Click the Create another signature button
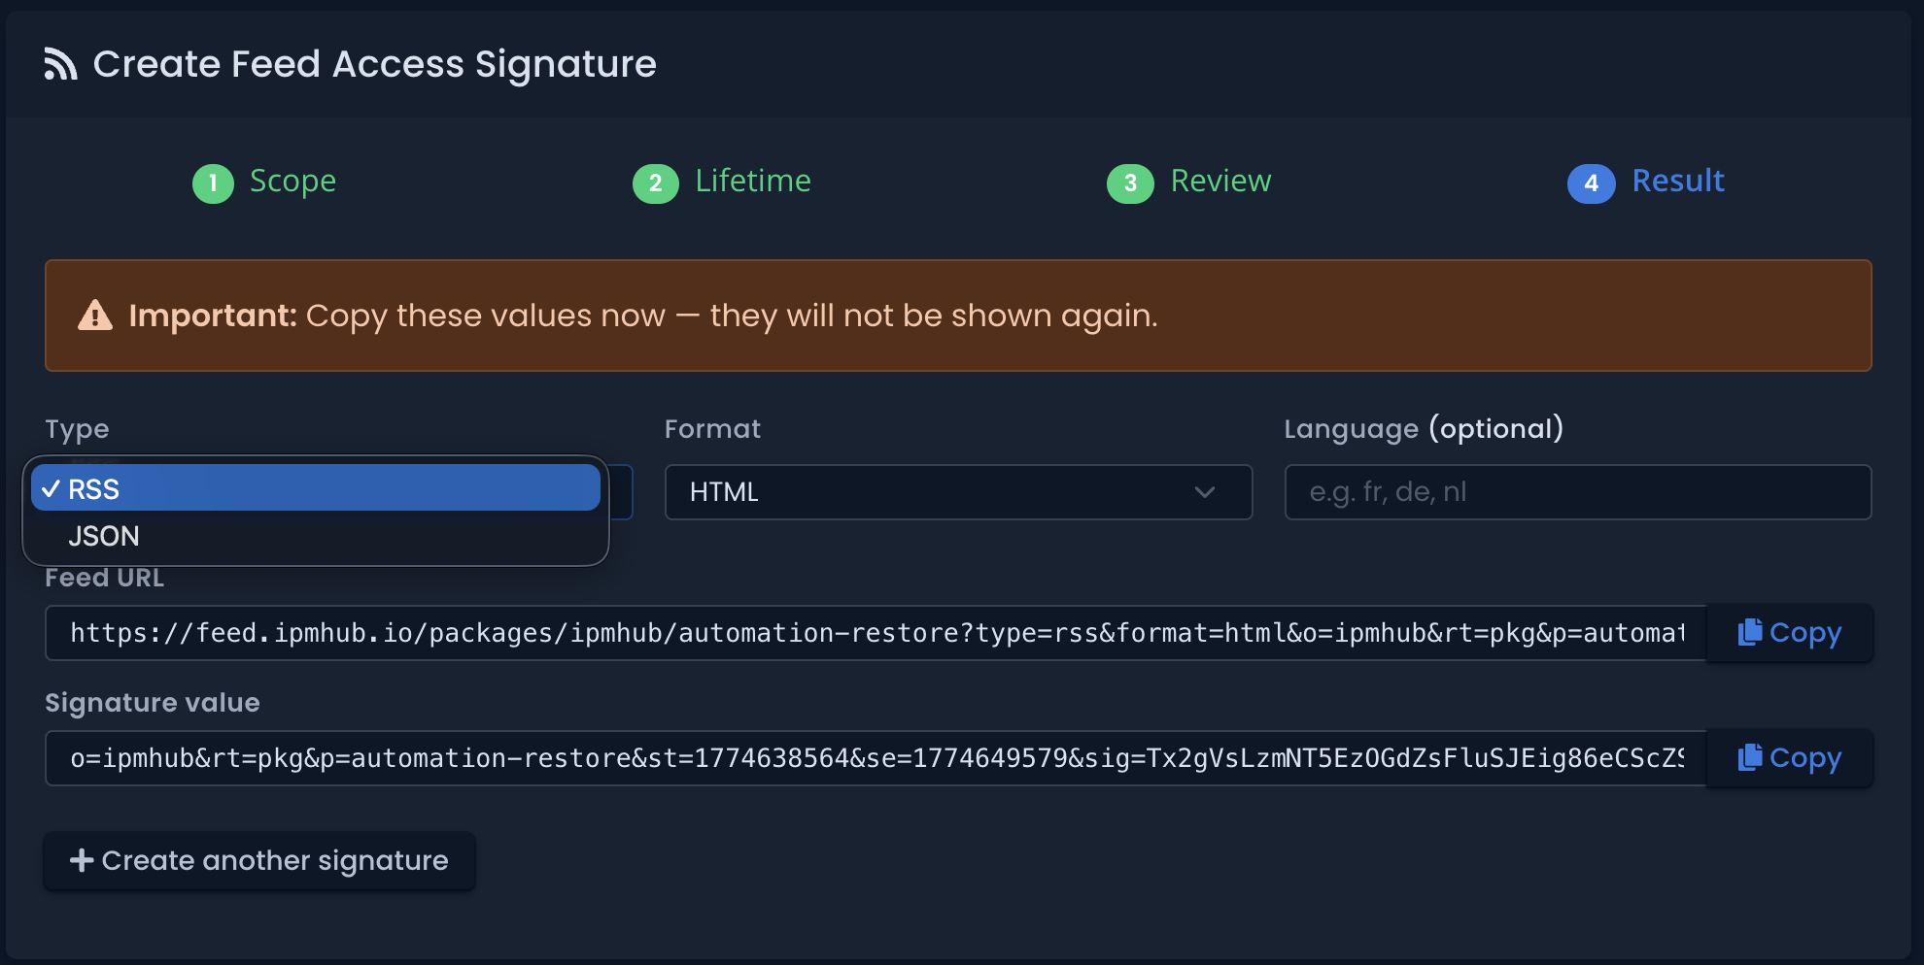This screenshot has width=1924, height=965. (x=258, y=860)
